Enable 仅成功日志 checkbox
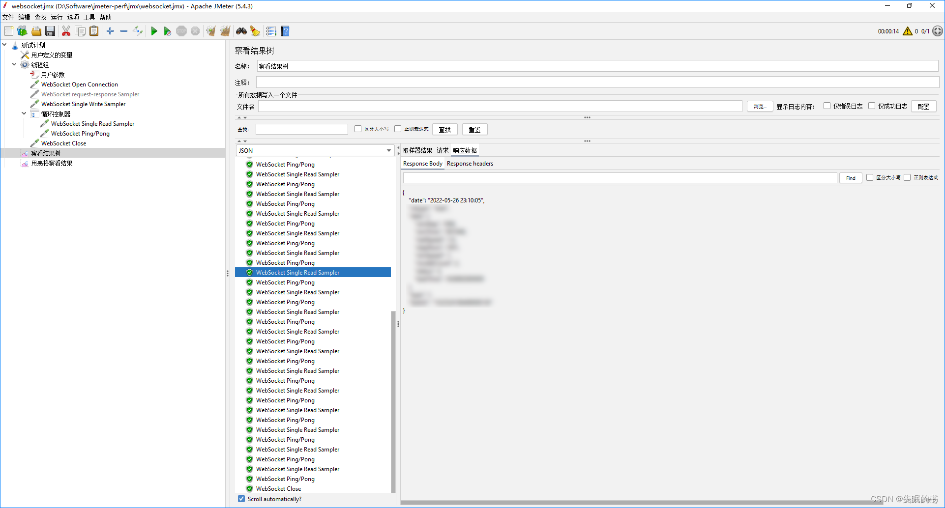The height and width of the screenshot is (508, 945). pos(872,106)
